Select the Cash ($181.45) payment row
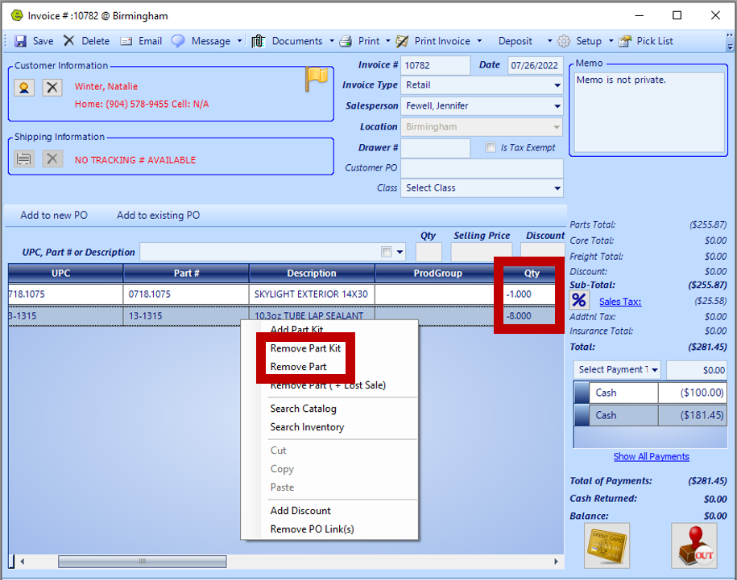Screen dimensions: 737x580 (650, 415)
